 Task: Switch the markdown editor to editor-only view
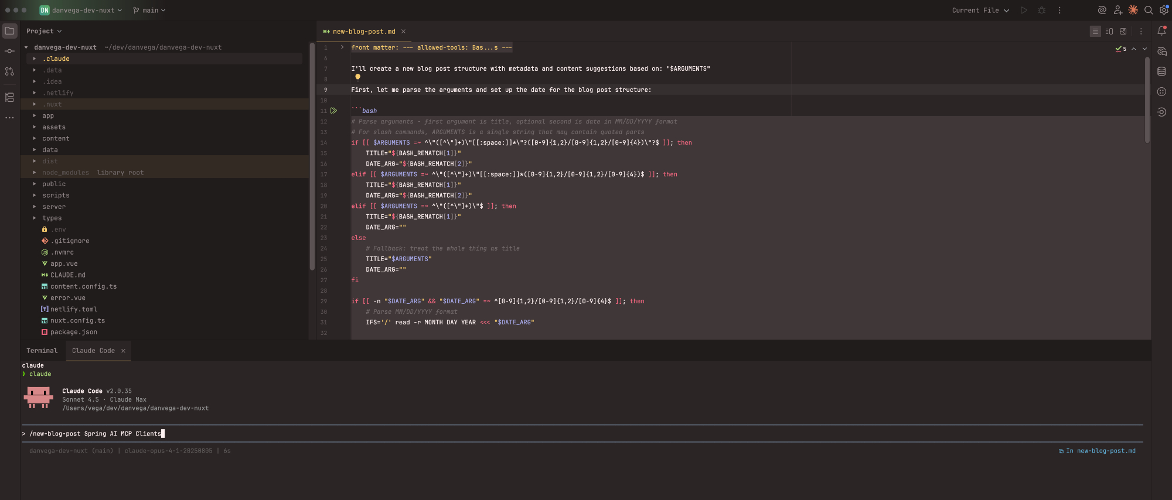(1095, 32)
